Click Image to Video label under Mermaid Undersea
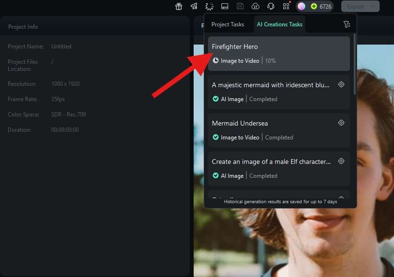Viewport: 394px width, 277px height. tap(240, 138)
